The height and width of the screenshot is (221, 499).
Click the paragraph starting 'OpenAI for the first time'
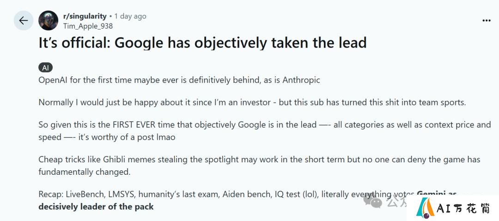click(x=179, y=80)
